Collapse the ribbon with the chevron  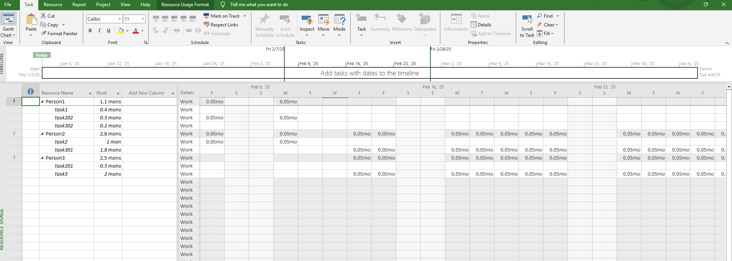727,43
